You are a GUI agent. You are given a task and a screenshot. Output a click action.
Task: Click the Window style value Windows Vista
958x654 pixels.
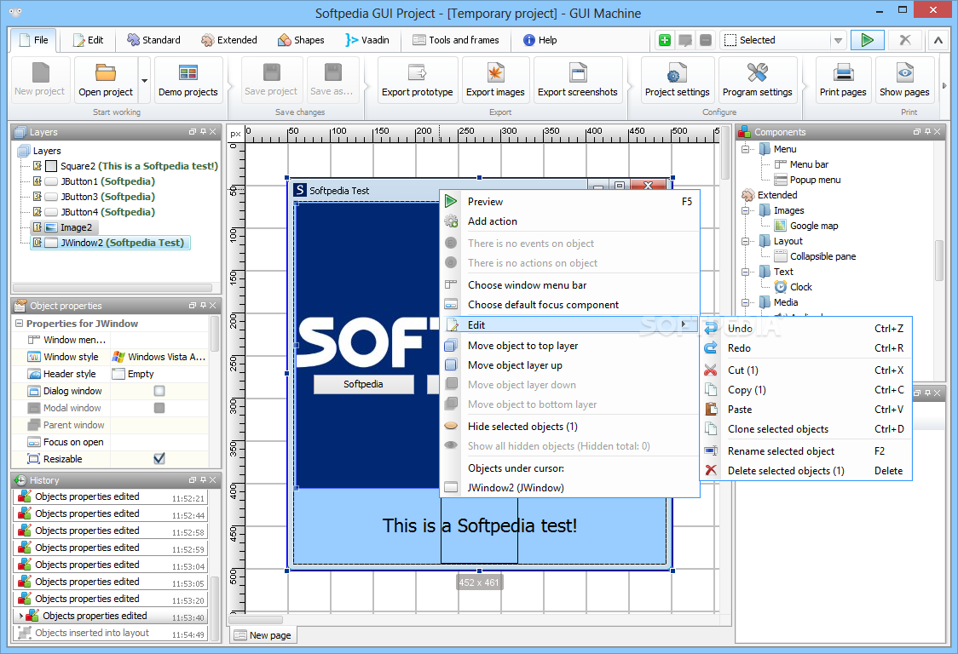coord(159,357)
